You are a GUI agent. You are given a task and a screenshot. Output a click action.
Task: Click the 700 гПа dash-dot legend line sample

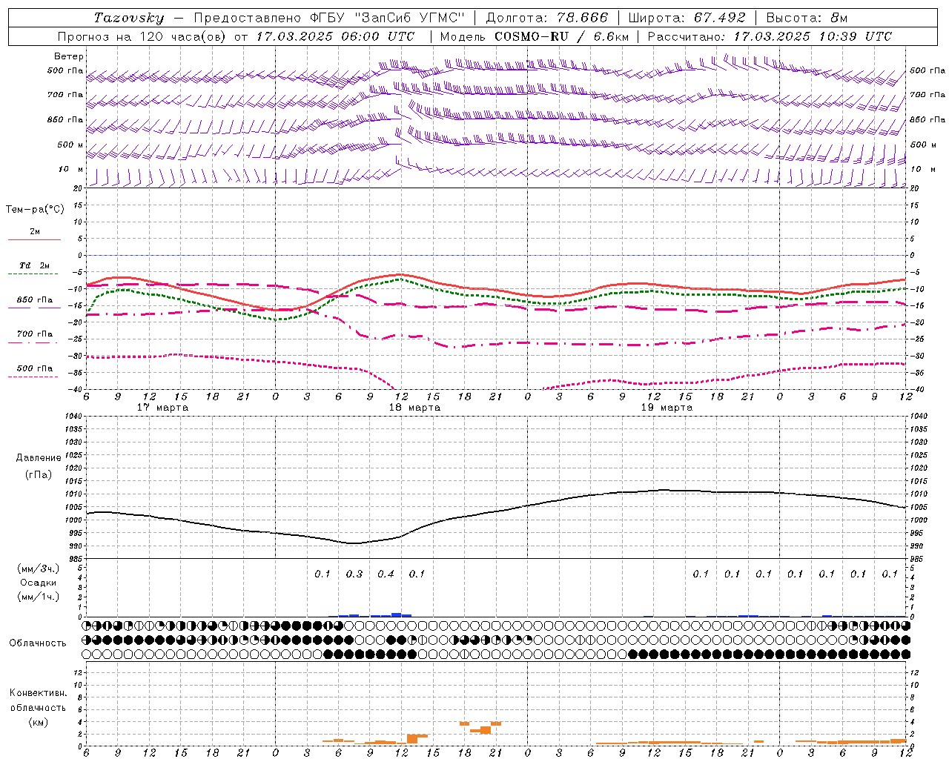[x=33, y=342]
